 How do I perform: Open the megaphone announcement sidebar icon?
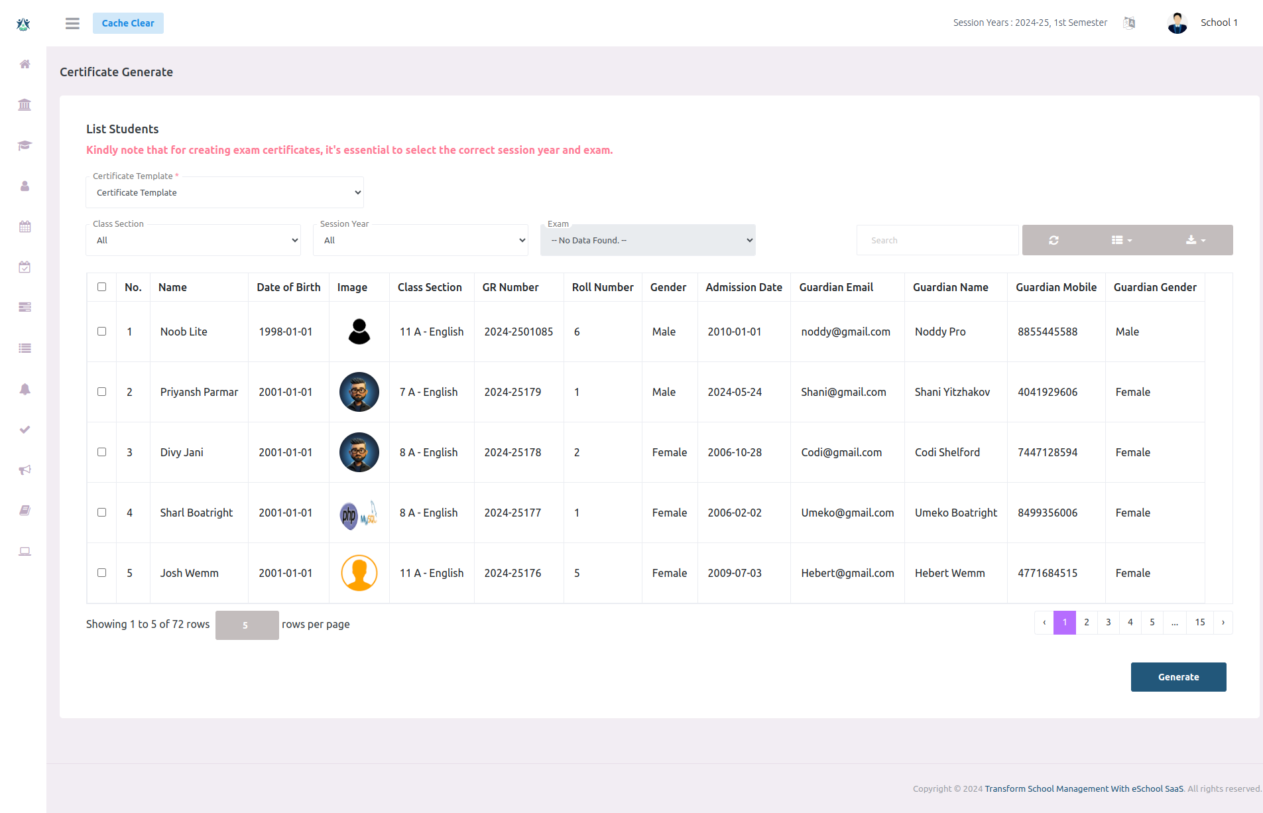25,470
